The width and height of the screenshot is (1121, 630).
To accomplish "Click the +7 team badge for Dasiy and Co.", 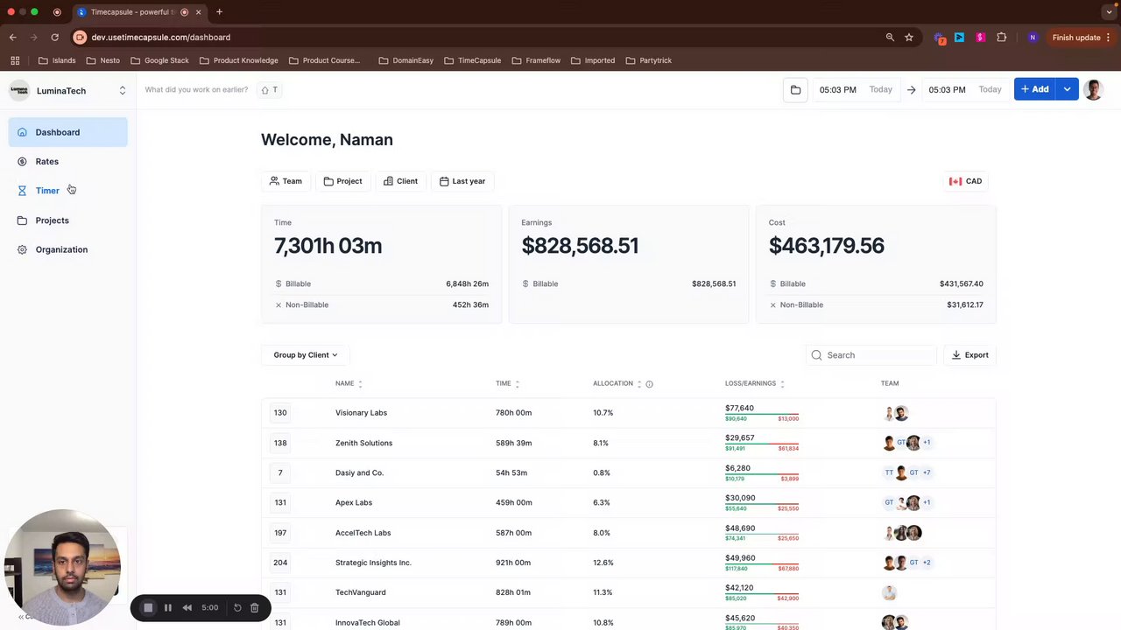I will [927, 472].
